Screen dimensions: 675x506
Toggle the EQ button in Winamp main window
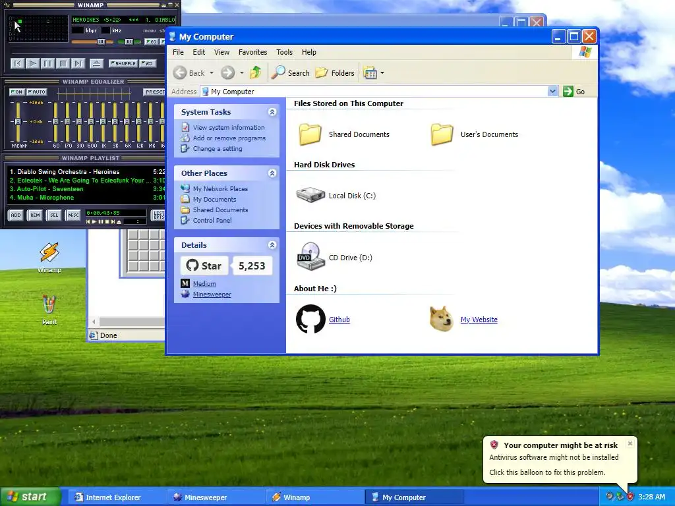[x=151, y=42]
